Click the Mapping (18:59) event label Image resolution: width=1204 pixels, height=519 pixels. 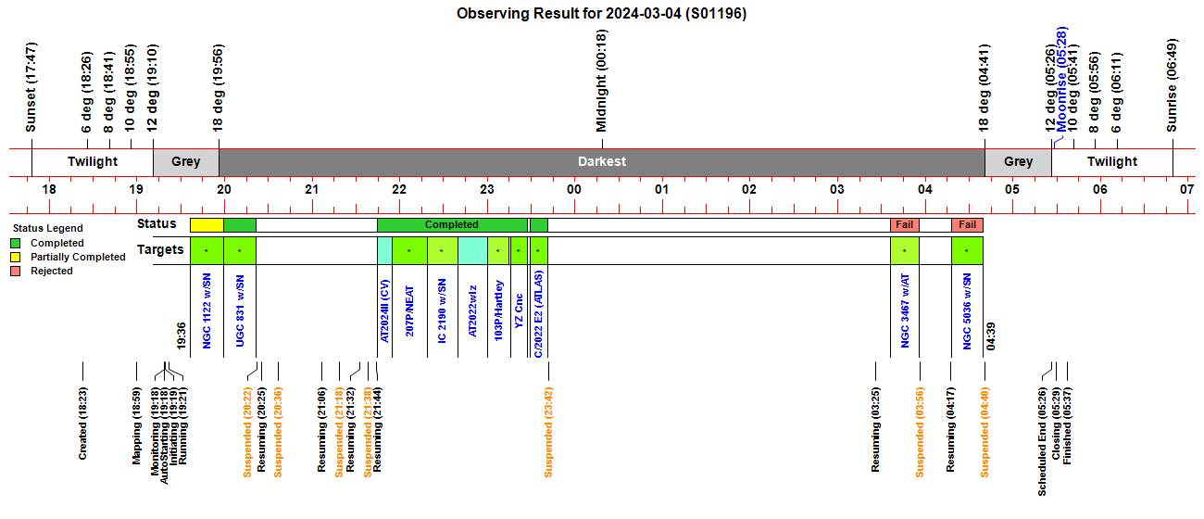137,424
